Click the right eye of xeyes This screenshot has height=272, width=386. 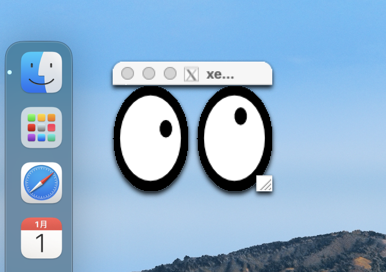click(235, 139)
